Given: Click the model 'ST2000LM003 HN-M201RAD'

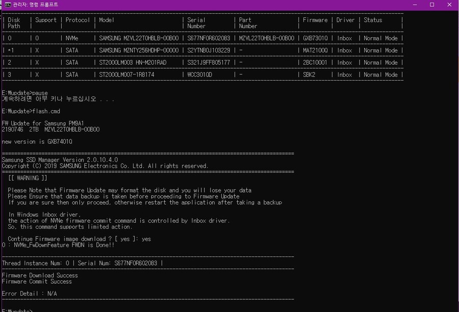Looking at the screenshot, I should (133, 63).
